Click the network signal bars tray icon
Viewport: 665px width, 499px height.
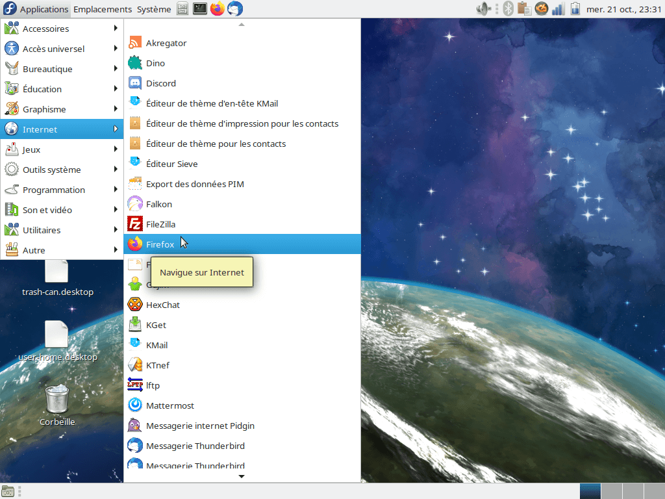click(x=558, y=8)
